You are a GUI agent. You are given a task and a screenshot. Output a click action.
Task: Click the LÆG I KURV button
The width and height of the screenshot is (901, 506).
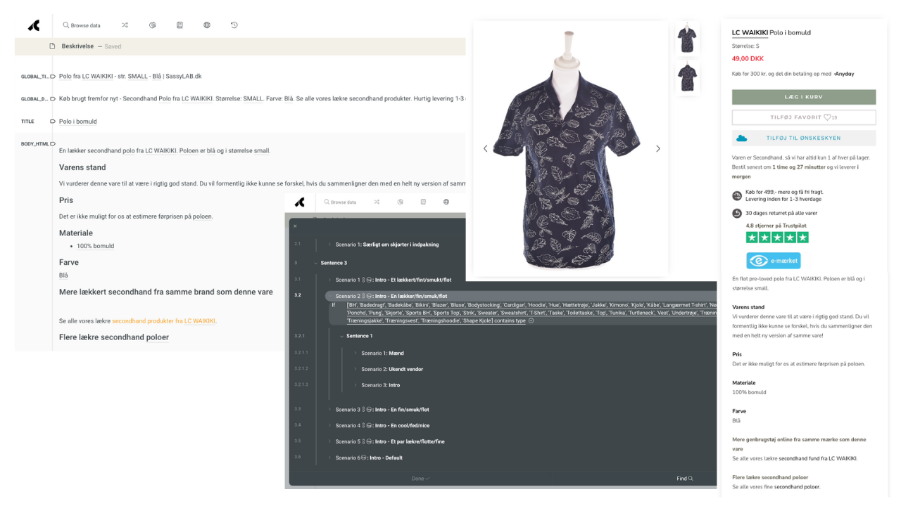tap(804, 97)
